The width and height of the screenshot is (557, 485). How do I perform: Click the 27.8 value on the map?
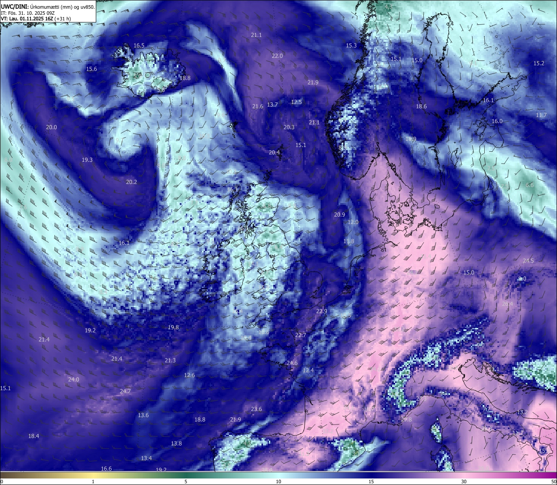[406, 420]
